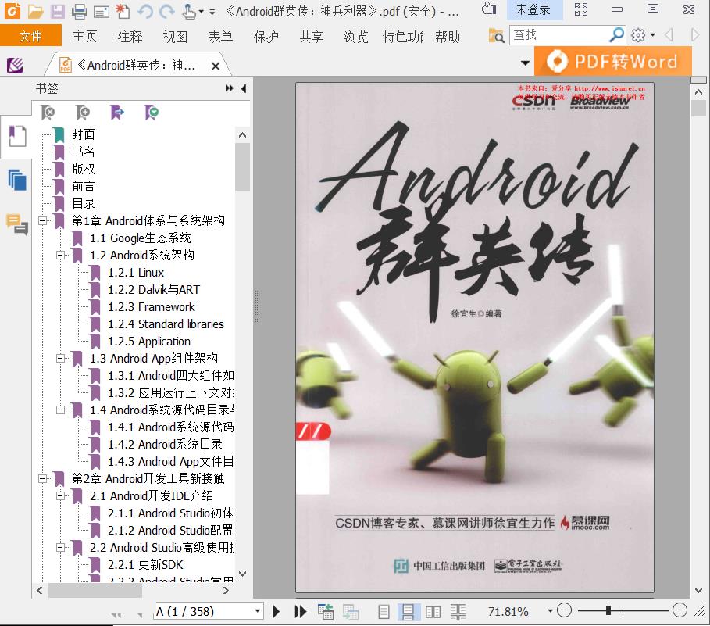Print the PDF using the printer icon

(79, 11)
